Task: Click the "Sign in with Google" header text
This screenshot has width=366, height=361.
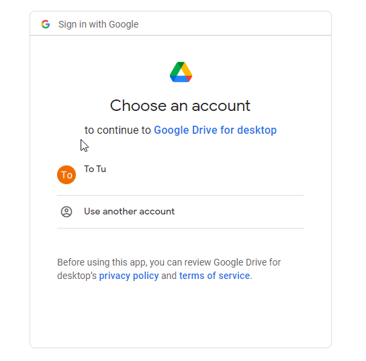Action: (98, 24)
